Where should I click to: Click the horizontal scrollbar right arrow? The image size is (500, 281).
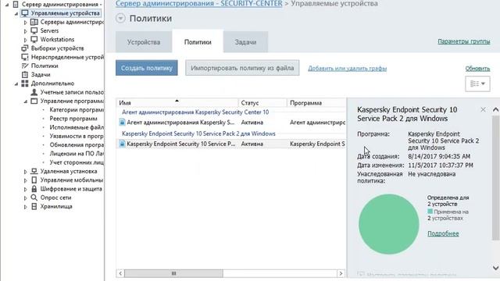click(341, 273)
